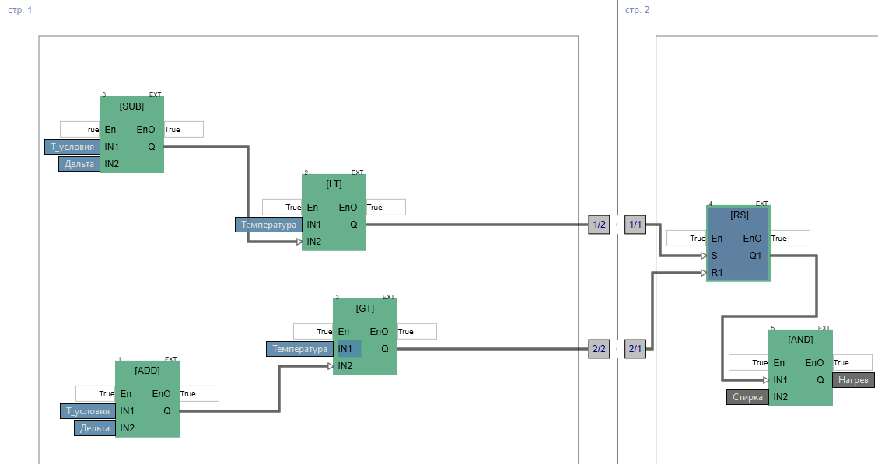This screenshot has width=878, height=464.
Task: Select the ADD function block
Action: pyautogui.click(x=147, y=371)
